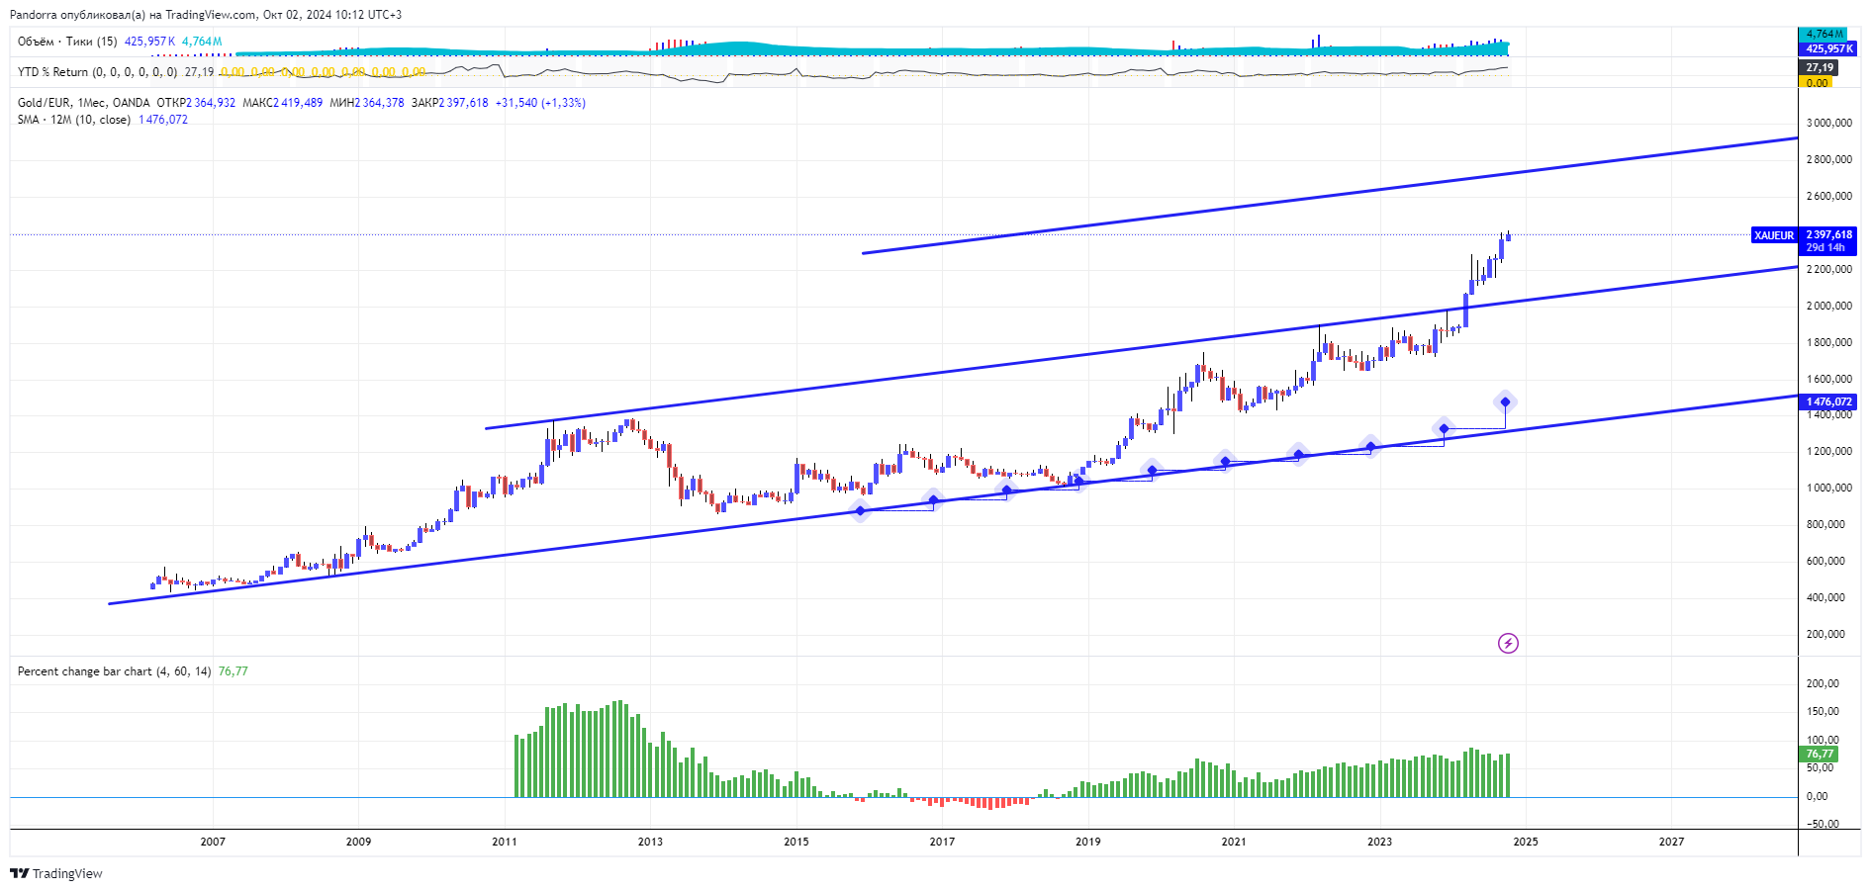
Task: Click the 1 476,072 SMA axis label
Action: tap(1828, 401)
